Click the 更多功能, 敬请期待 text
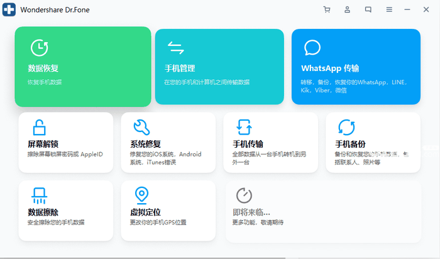This screenshot has height=259, width=440. [x=258, y=223]
